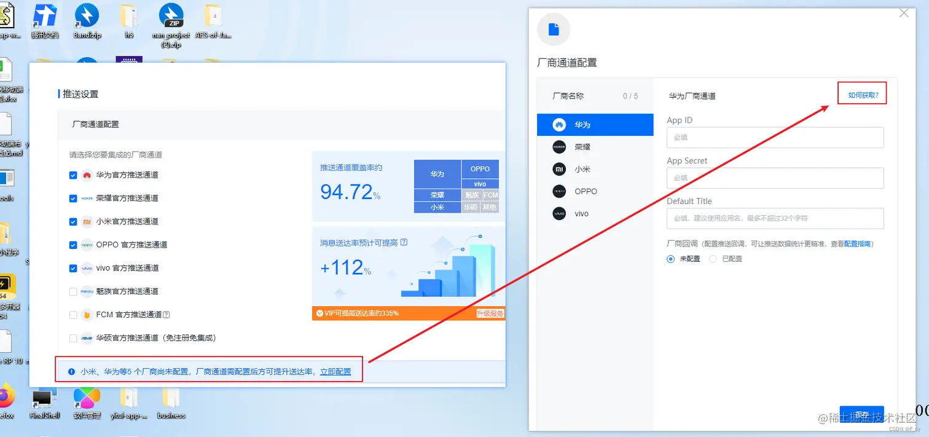Check 魅族官方推送通道 checkbox
The width and height of the screenshot is (929, 437).
pos(73,291)
